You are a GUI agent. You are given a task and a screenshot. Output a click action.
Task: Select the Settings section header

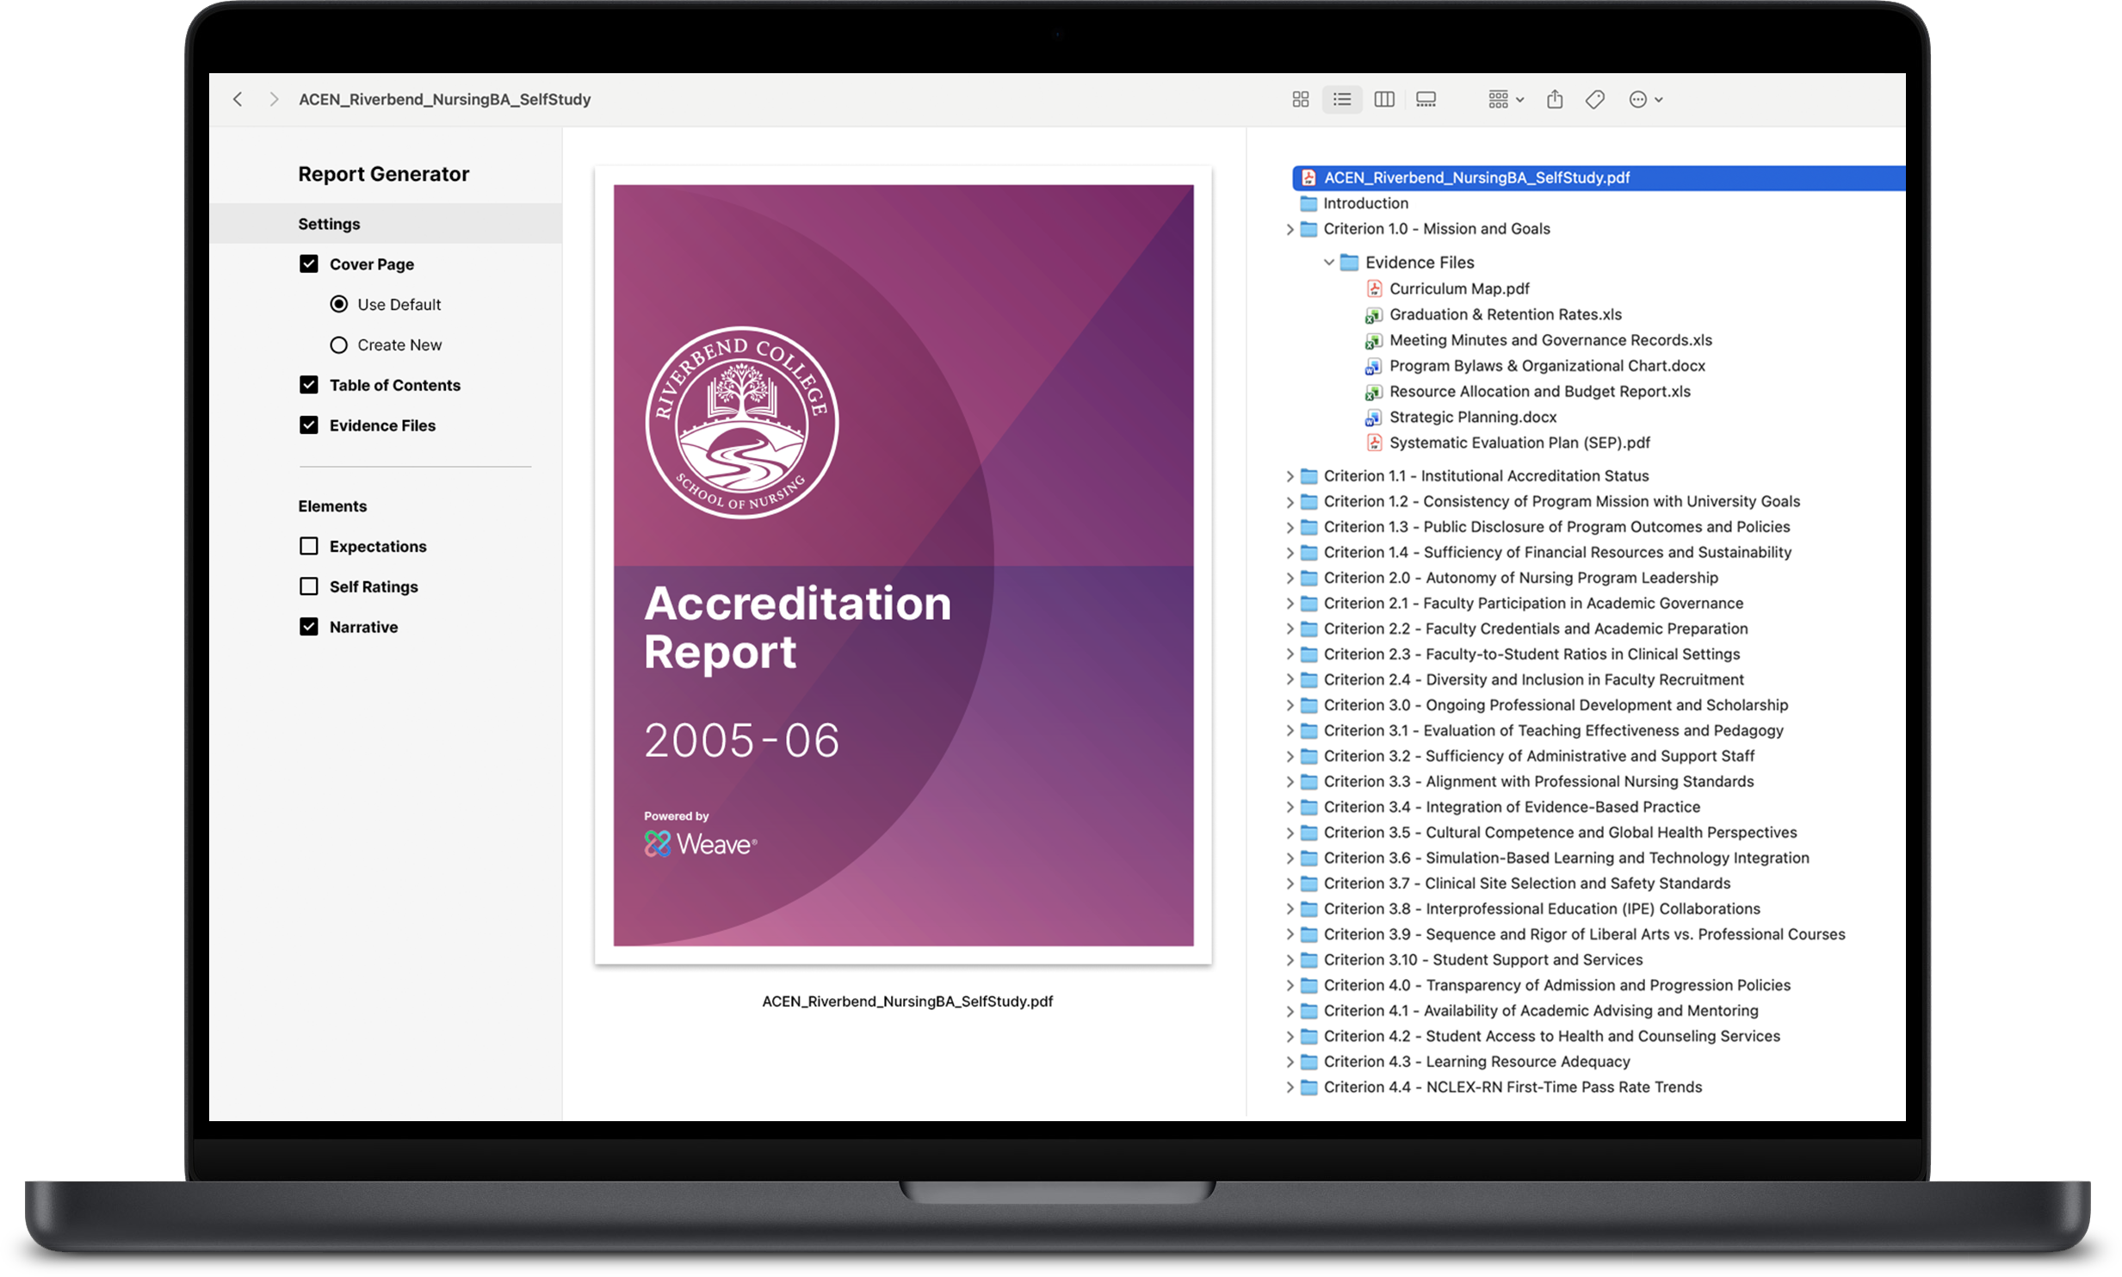329,224
